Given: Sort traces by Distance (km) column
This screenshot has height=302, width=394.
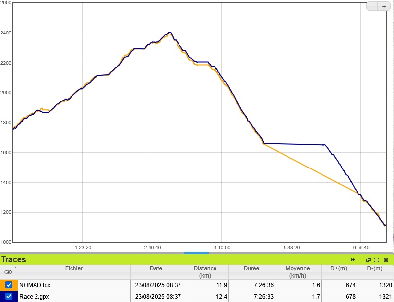Looking at the screenshot, I should pyautogui.click(x=205, y=272).
